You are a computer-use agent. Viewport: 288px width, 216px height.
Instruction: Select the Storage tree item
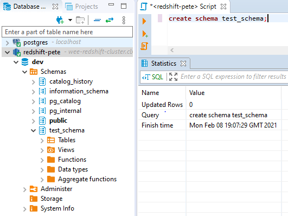pyautogui.click(x=52, y=199)
